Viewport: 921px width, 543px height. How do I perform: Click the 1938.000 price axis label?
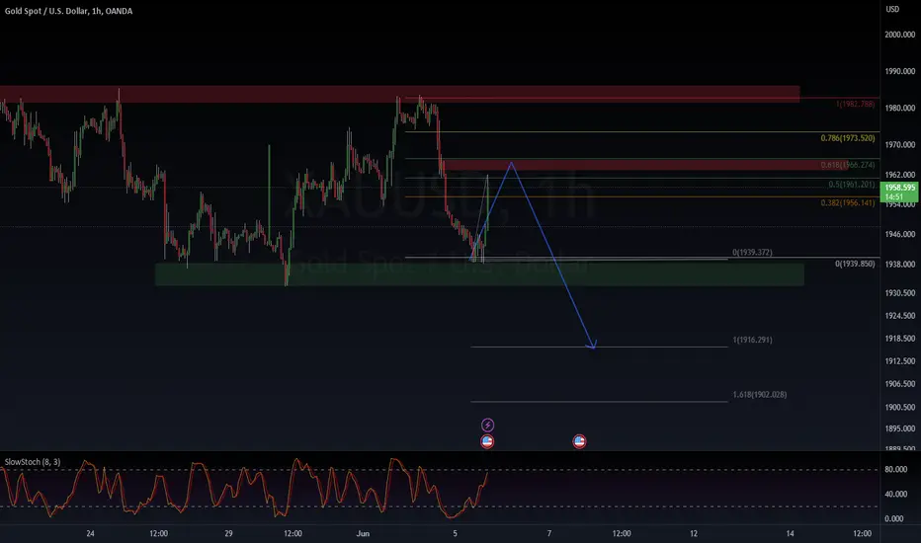900,265
